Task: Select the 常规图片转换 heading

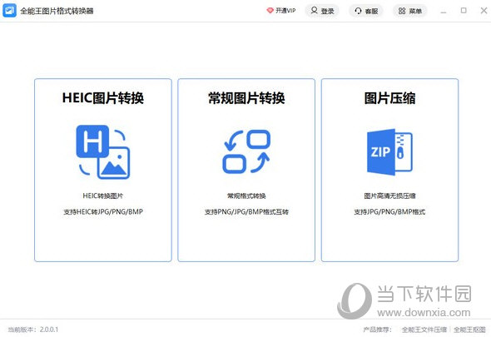Action: (x=246, y=98)
